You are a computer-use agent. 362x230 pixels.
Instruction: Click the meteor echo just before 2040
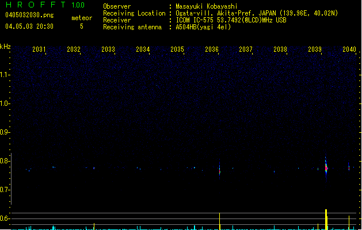349,167
